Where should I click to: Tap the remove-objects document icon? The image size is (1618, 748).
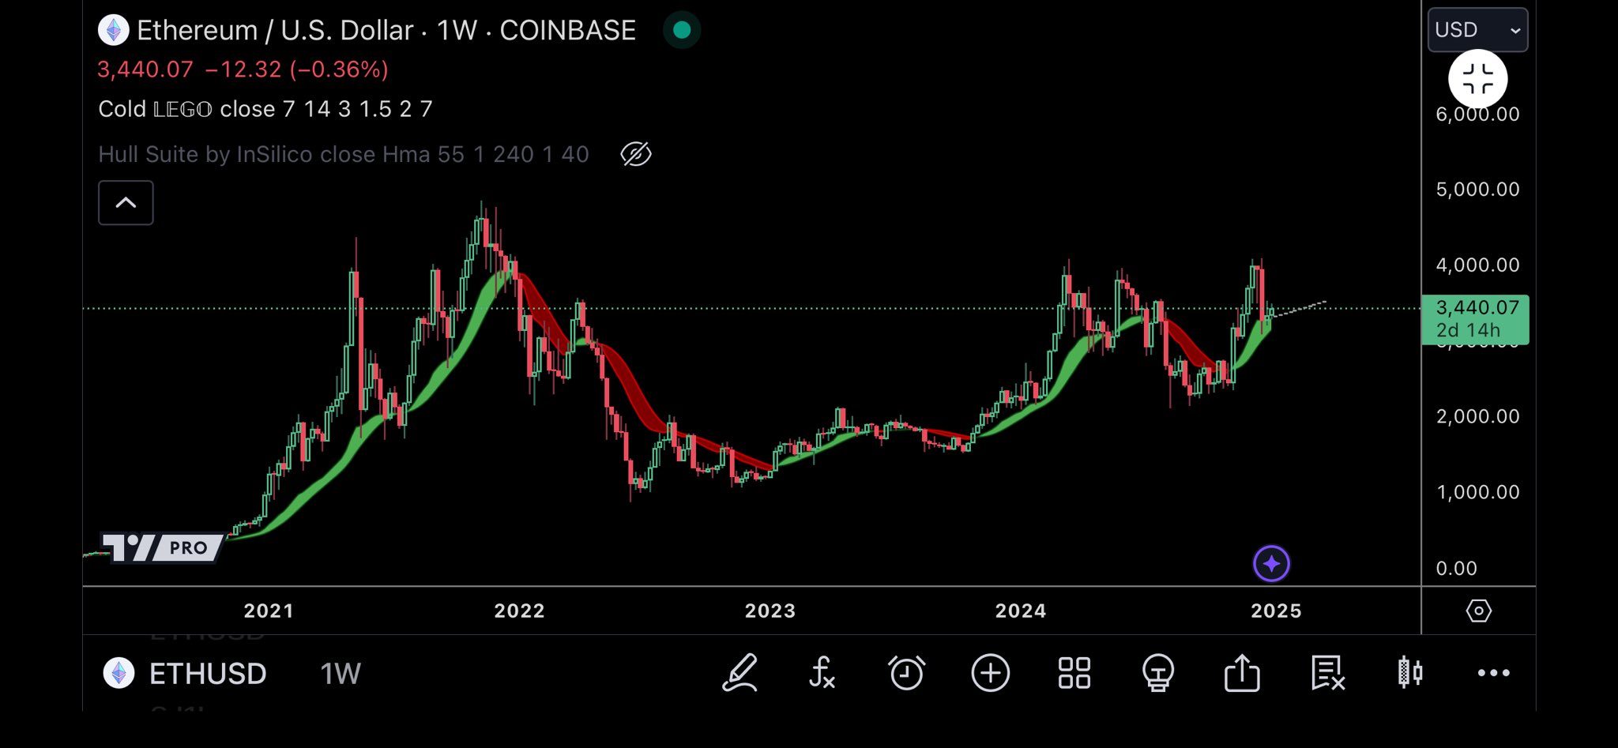point(1326,673)
